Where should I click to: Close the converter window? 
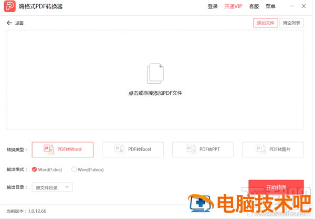pyautogui.click(x=304, y=6)
